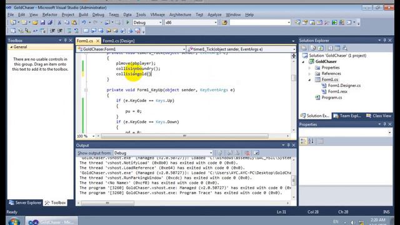Click Show All Files in Solution Explorer
This screenshot has width=400, height=225.
[313, 48]
